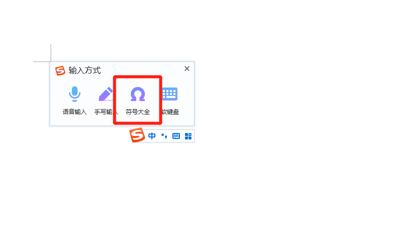
Task: Click the 语音输入 text label
Action: point(75,111)
